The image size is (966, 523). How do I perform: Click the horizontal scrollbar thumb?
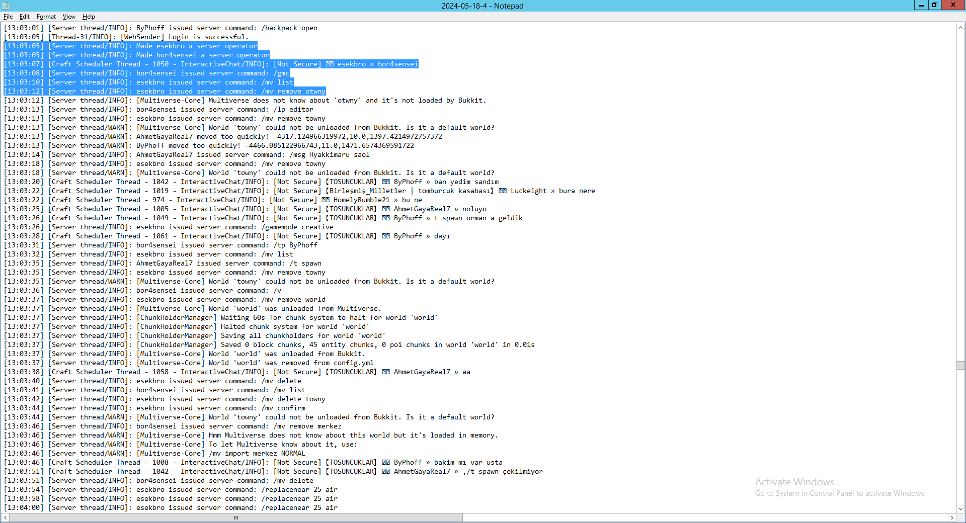(236, 517)
